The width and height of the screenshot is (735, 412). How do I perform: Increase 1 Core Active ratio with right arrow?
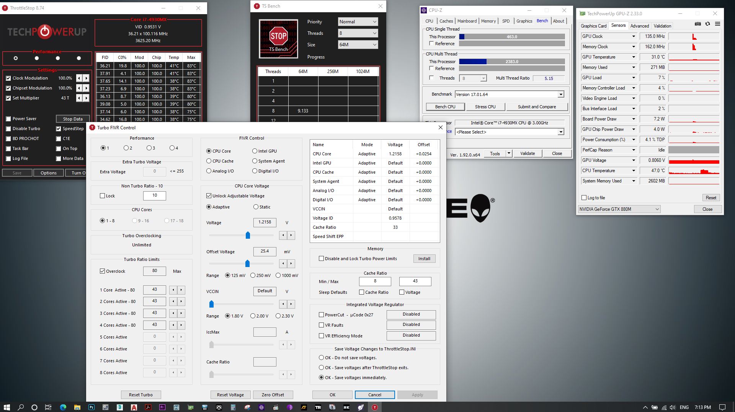pos(181,290)
